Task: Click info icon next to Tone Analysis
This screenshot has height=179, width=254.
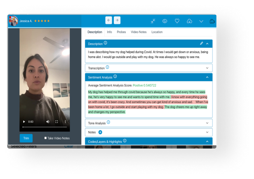Action: pyautogui.click(x=108, y=122)
